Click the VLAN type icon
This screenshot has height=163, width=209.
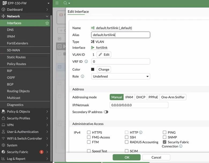[93, 42]
